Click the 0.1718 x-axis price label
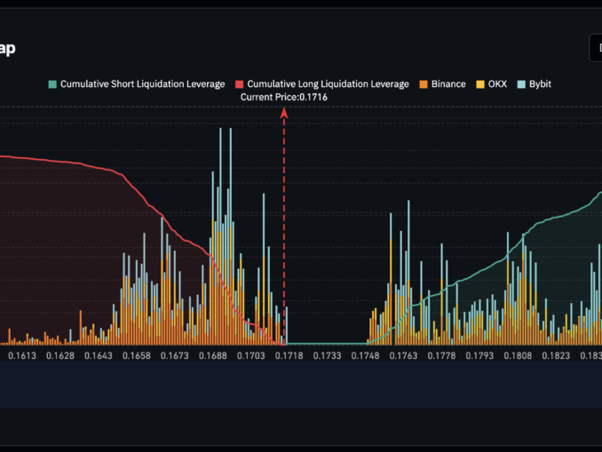This screenshot has width=602, height=452. tap(289, 356)
